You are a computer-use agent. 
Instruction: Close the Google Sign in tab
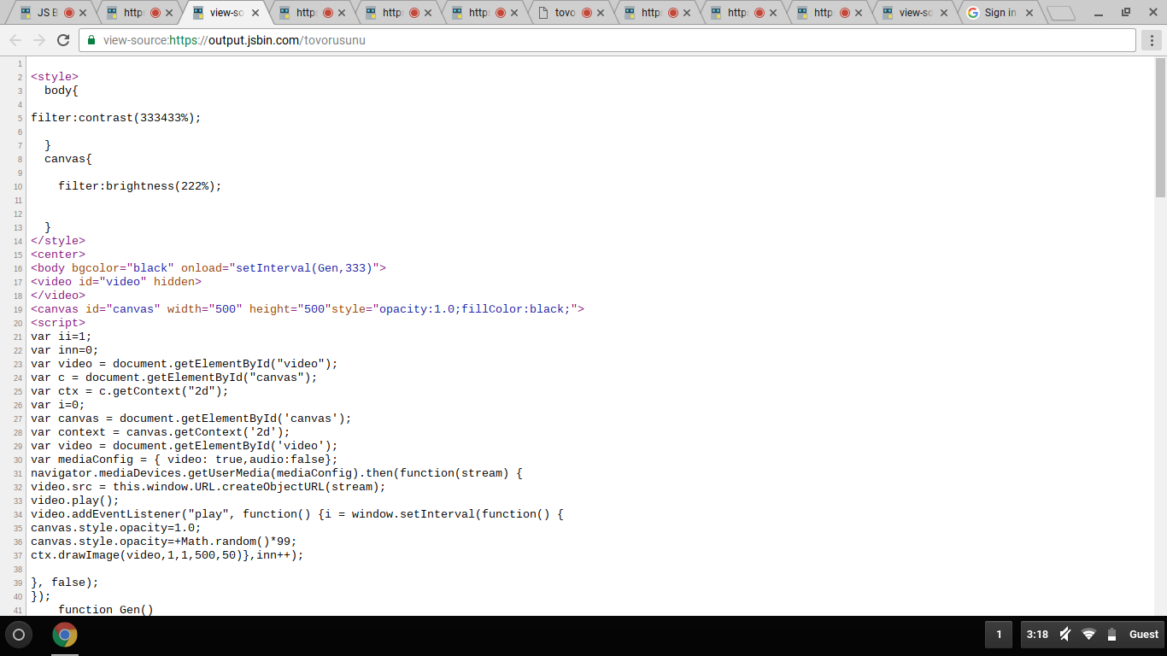(1029, 13)
